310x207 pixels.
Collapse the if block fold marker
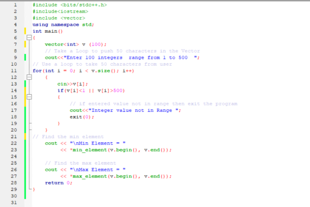[29, 97]
